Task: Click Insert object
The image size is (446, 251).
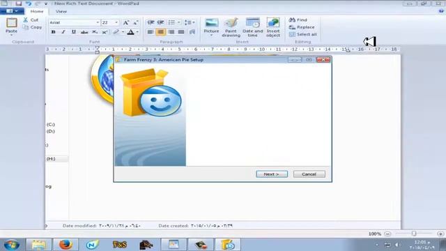Action: pos(273,27)
